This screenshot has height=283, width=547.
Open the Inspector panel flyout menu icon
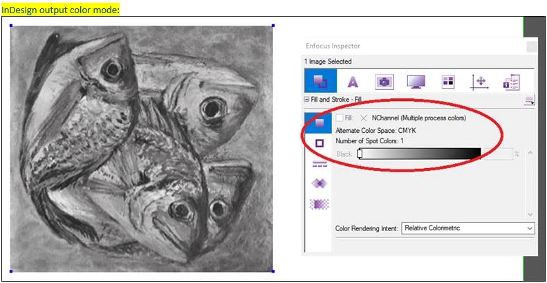(x=530, y=101)
